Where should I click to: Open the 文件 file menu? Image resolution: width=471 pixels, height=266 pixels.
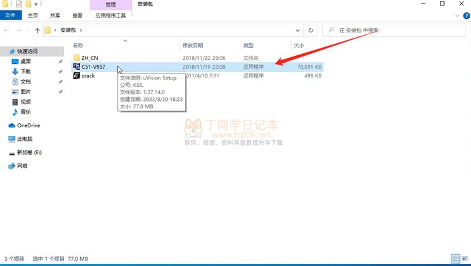point(11,15)
